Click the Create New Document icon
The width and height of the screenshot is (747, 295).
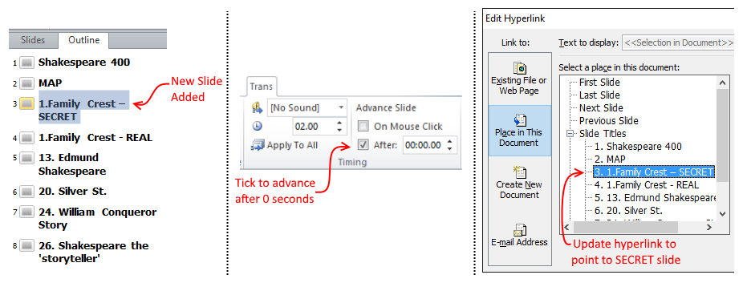519,172
